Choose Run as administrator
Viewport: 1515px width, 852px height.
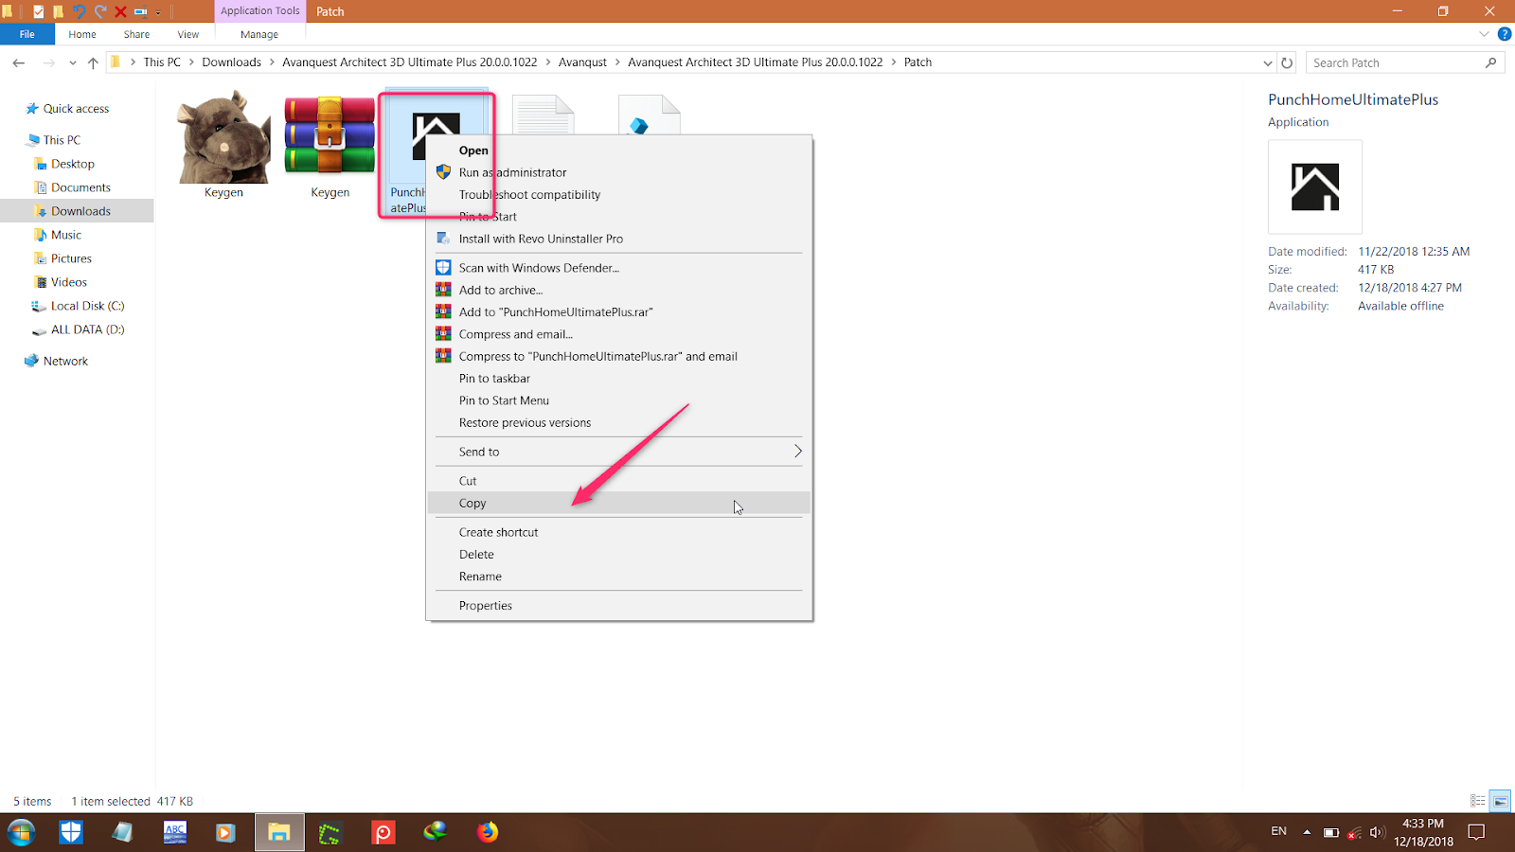coord(619,172)
